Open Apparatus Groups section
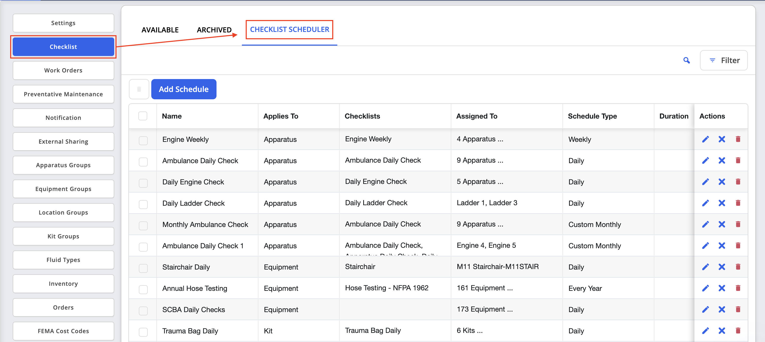The image size is (765, 342). 63,165
